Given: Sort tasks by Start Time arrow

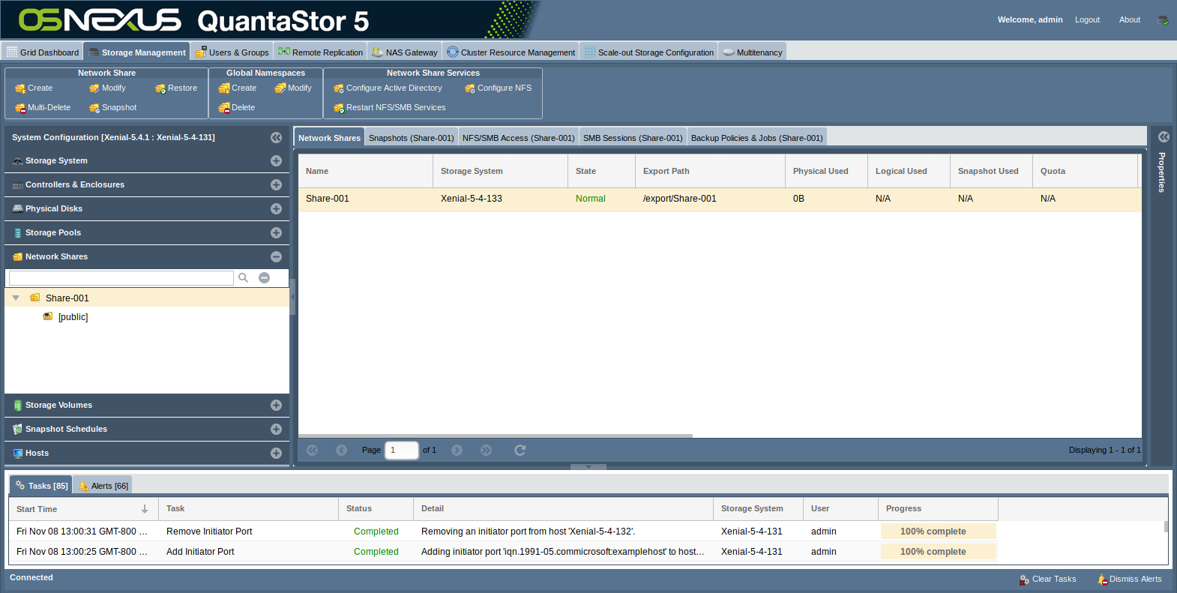Looking at the screenshot, I should (x=145, y=510).
